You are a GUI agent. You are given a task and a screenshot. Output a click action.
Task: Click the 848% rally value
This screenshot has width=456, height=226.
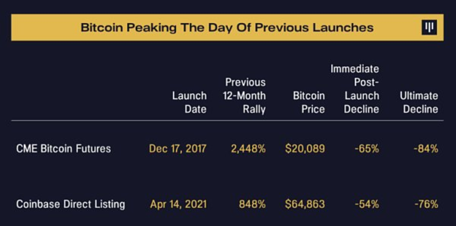pos(253,204)
